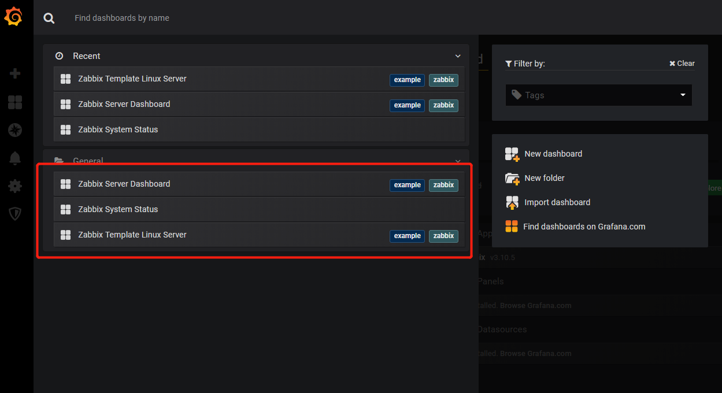Collapse the General folder chevron
This screenshot has height=393, width=722.
click(x=458, y=161)
